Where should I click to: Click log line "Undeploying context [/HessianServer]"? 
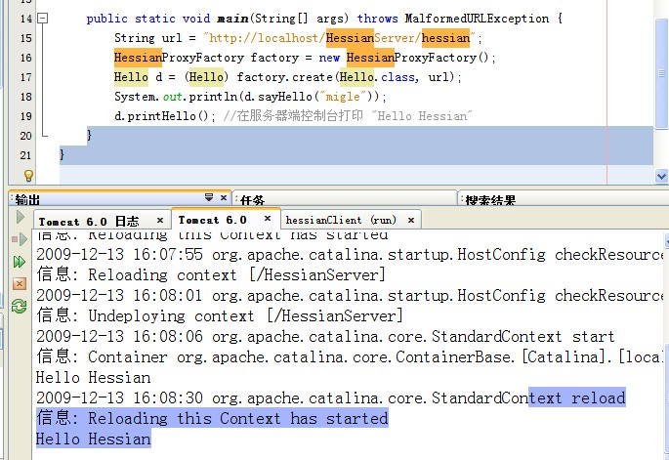click(220, 316)
